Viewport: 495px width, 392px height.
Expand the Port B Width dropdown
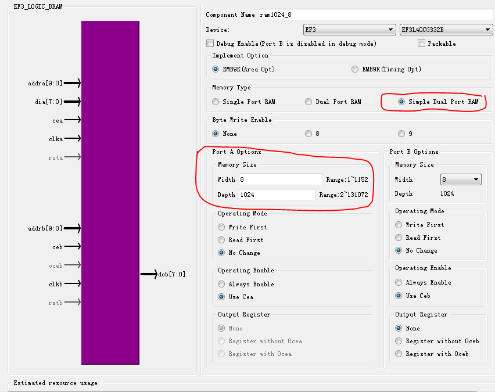(x=461, y=179)
